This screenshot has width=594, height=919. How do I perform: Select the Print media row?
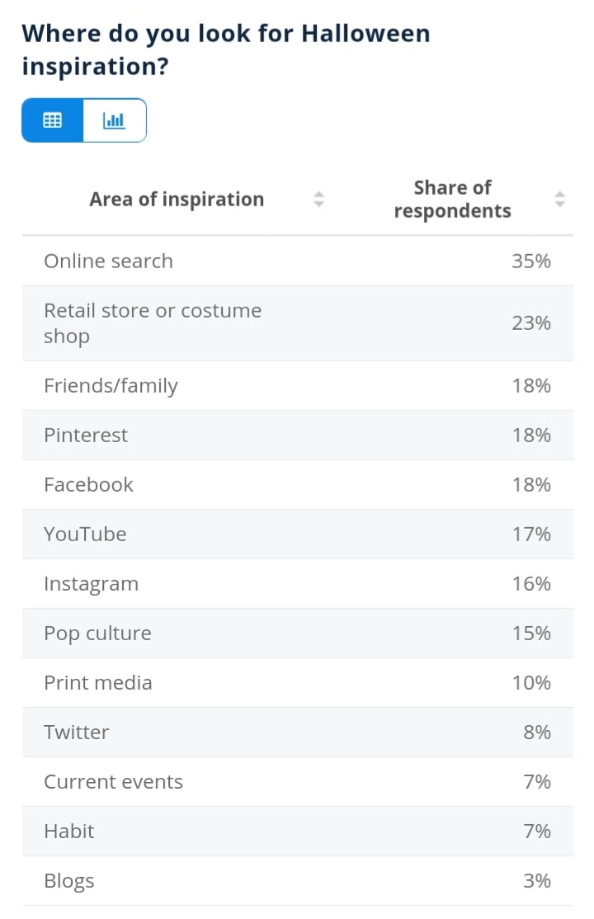pyautogui.click(x=298, y=683)
